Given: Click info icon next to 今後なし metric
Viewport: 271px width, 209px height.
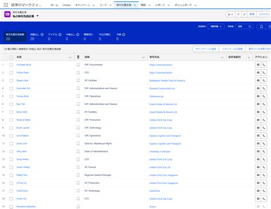Looking at the screenshot, I should click(78, 34).
